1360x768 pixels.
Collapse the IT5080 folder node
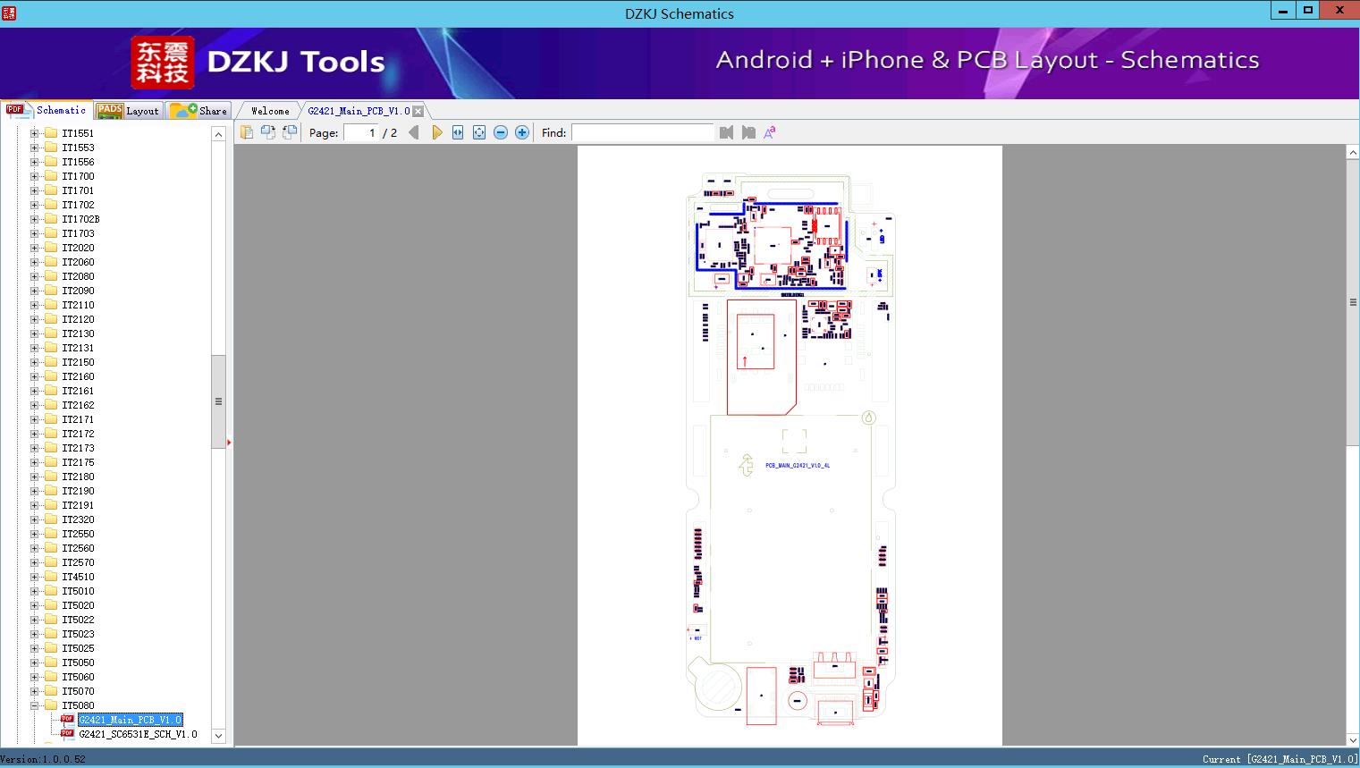(x=35, y=705)
